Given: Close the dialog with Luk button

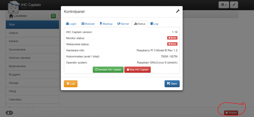Looking at the screenshot, I should click(71, 84).
